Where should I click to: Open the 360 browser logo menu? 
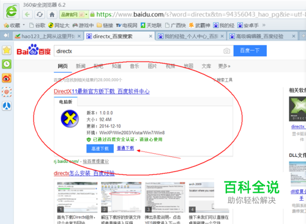click(12, 11)
